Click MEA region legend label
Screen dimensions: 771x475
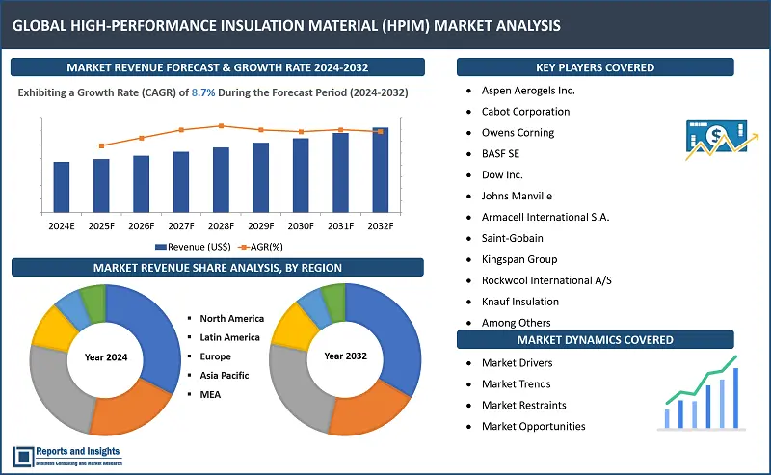[210, 394]
